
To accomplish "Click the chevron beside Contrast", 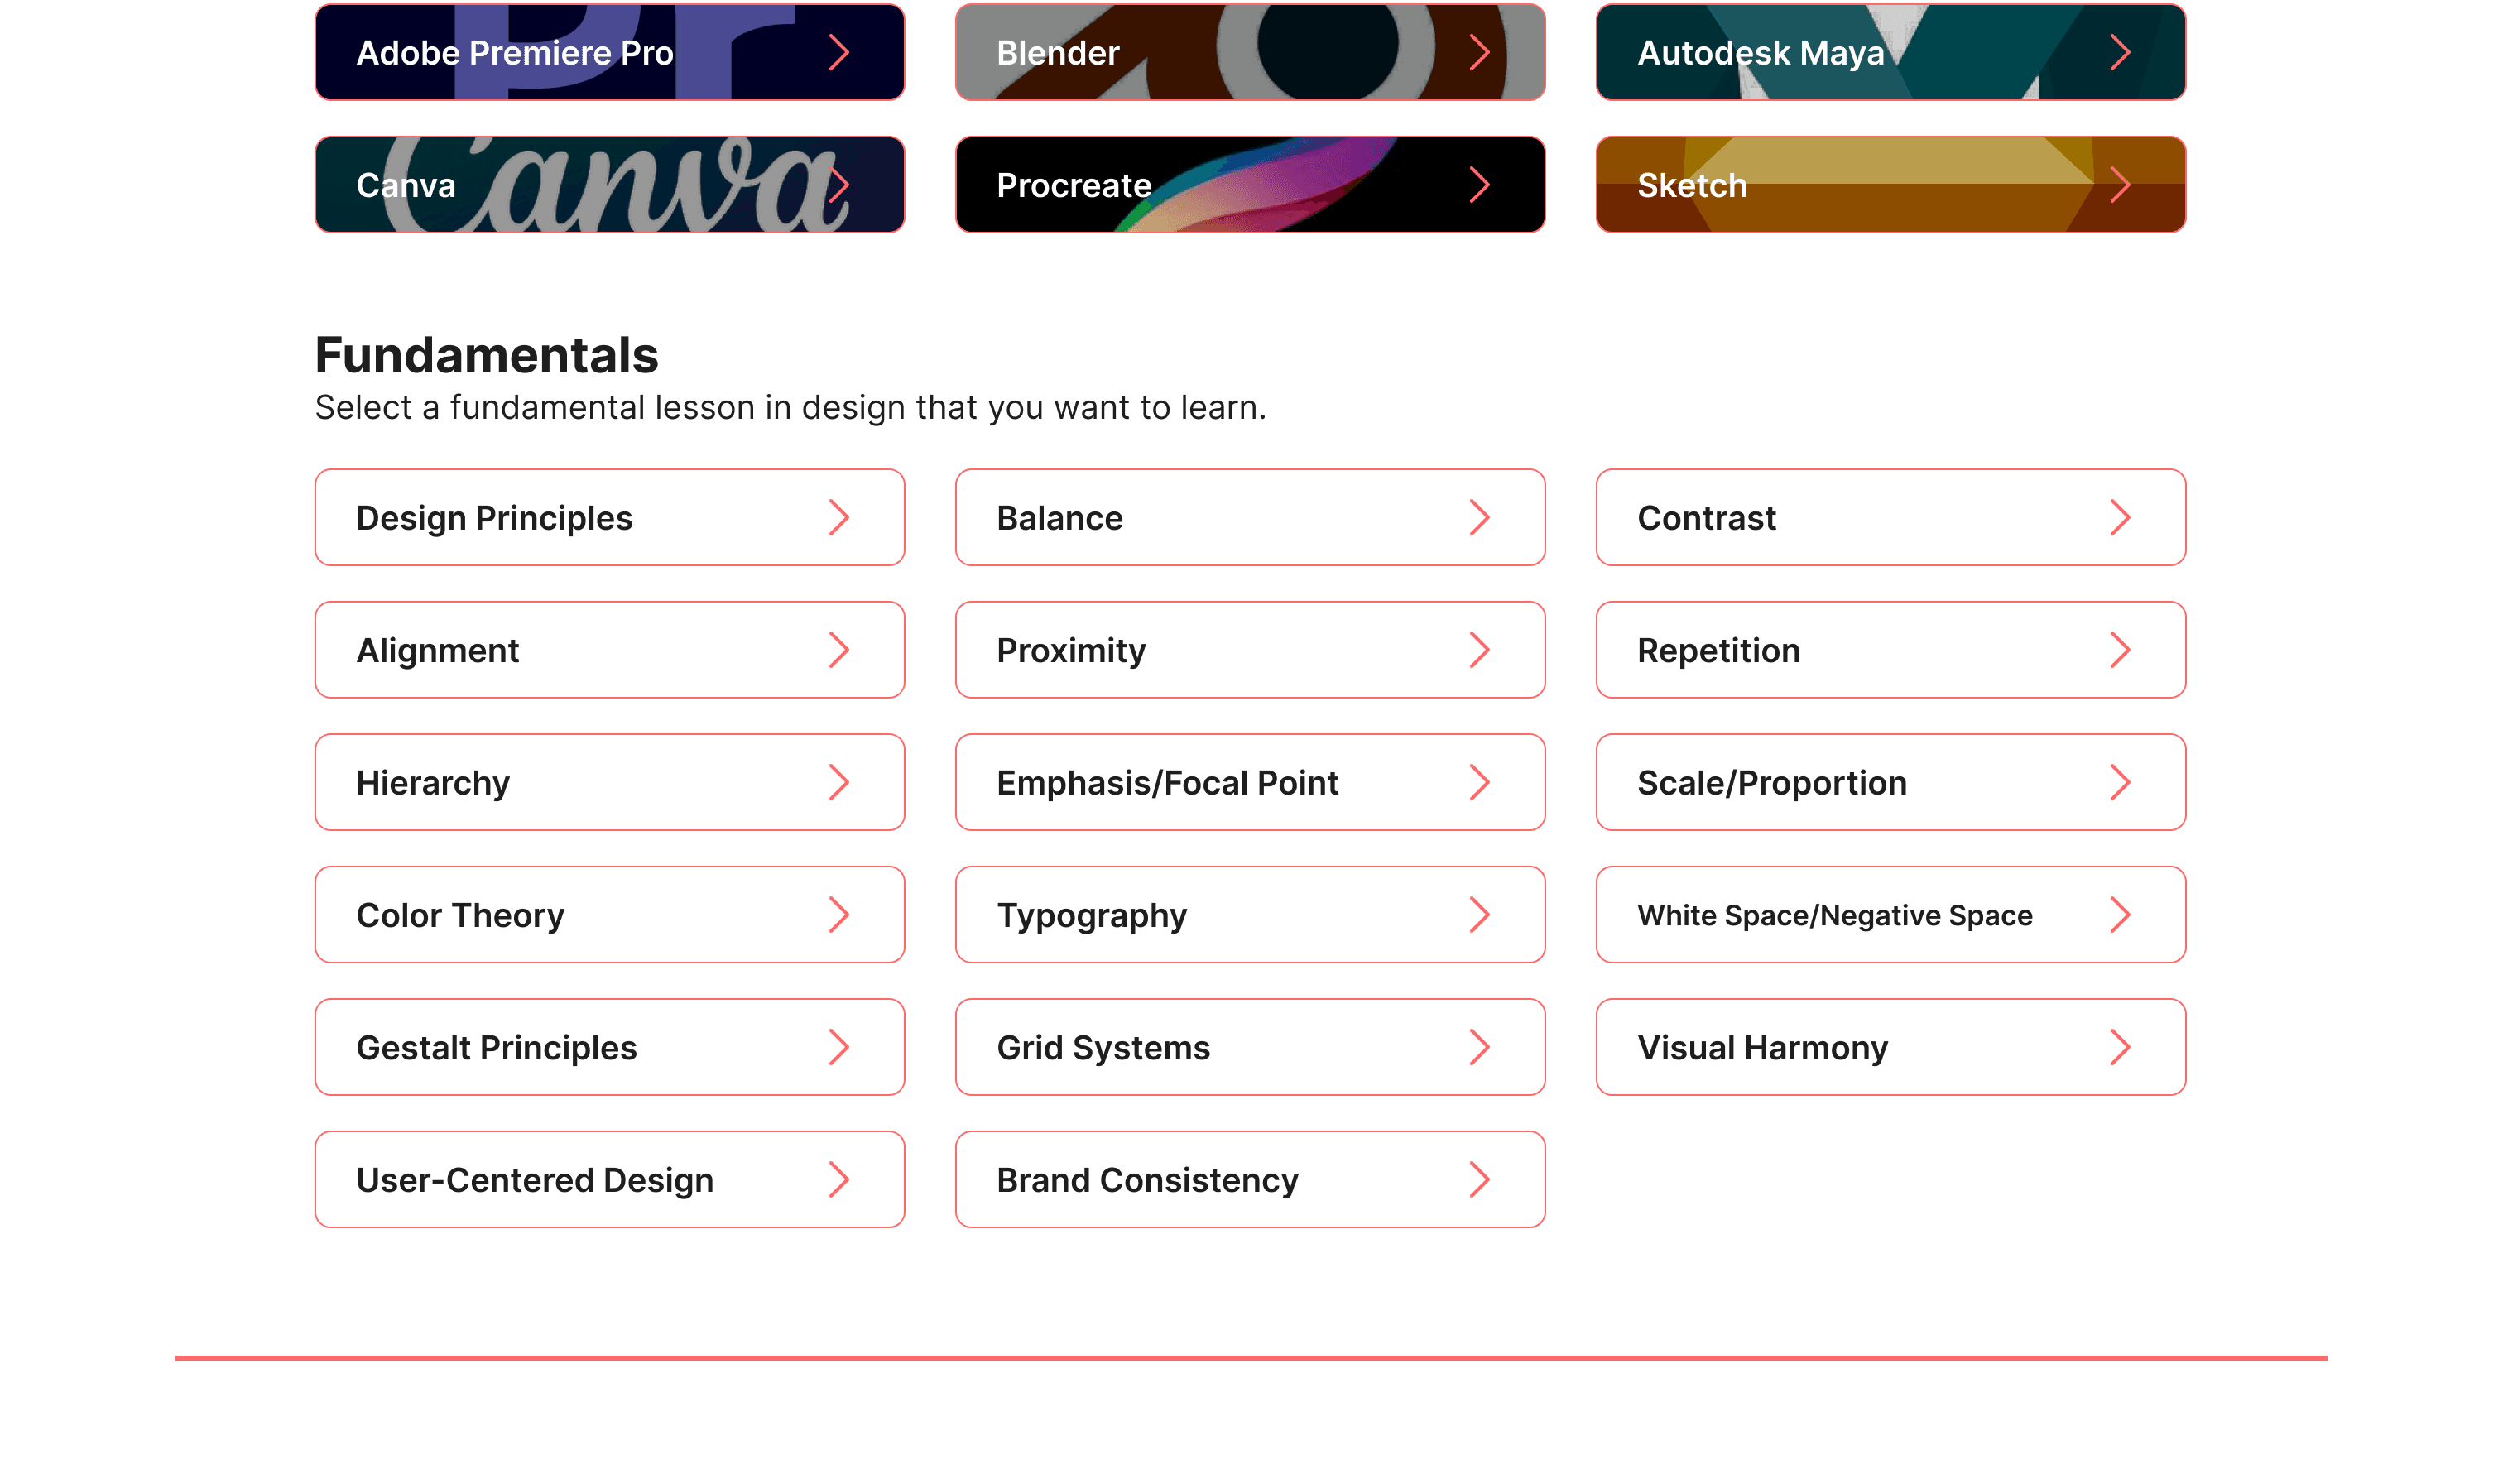I will [x=2119, y=518].
